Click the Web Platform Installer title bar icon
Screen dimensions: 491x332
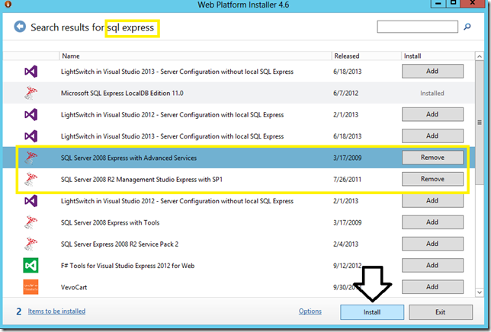(x=8, y=4)
